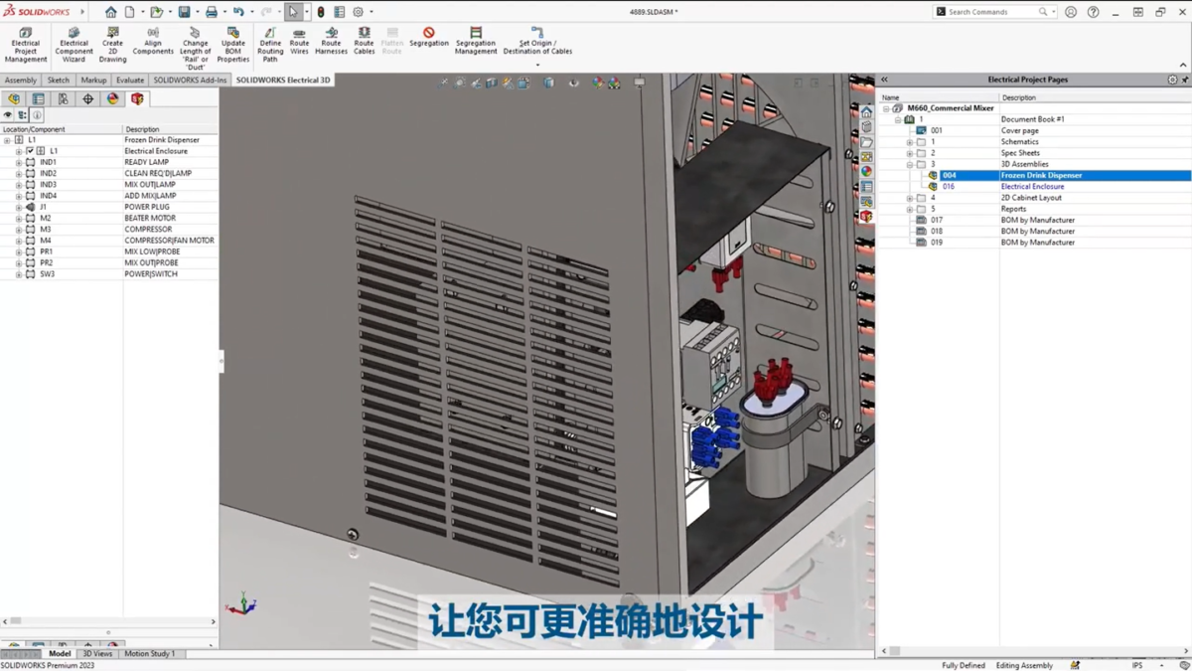Select the Align Components tool
This screenshot has height=671, width=1192.
153,42
